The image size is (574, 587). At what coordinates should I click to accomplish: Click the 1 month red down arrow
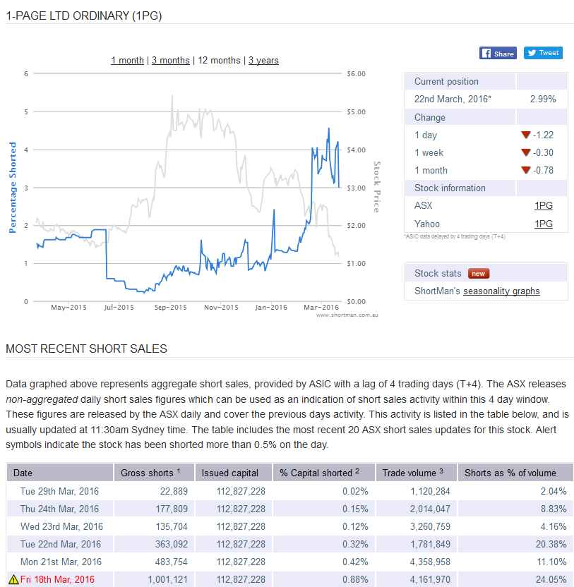526,170
